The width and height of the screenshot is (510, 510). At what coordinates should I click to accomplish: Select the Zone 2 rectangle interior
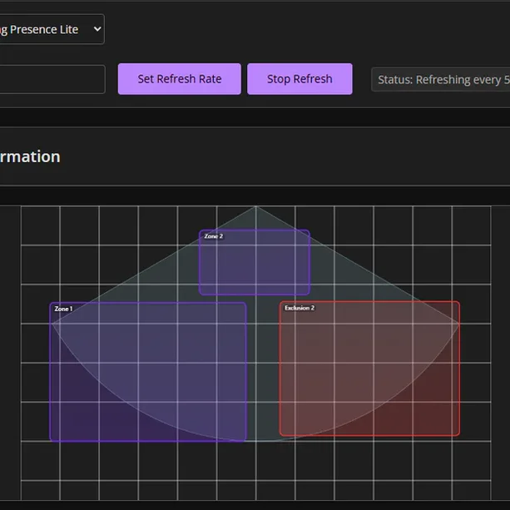click(255, 266)
